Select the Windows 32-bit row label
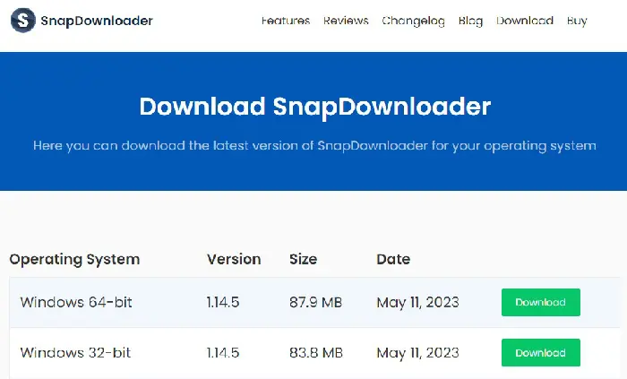 (75, 353)
